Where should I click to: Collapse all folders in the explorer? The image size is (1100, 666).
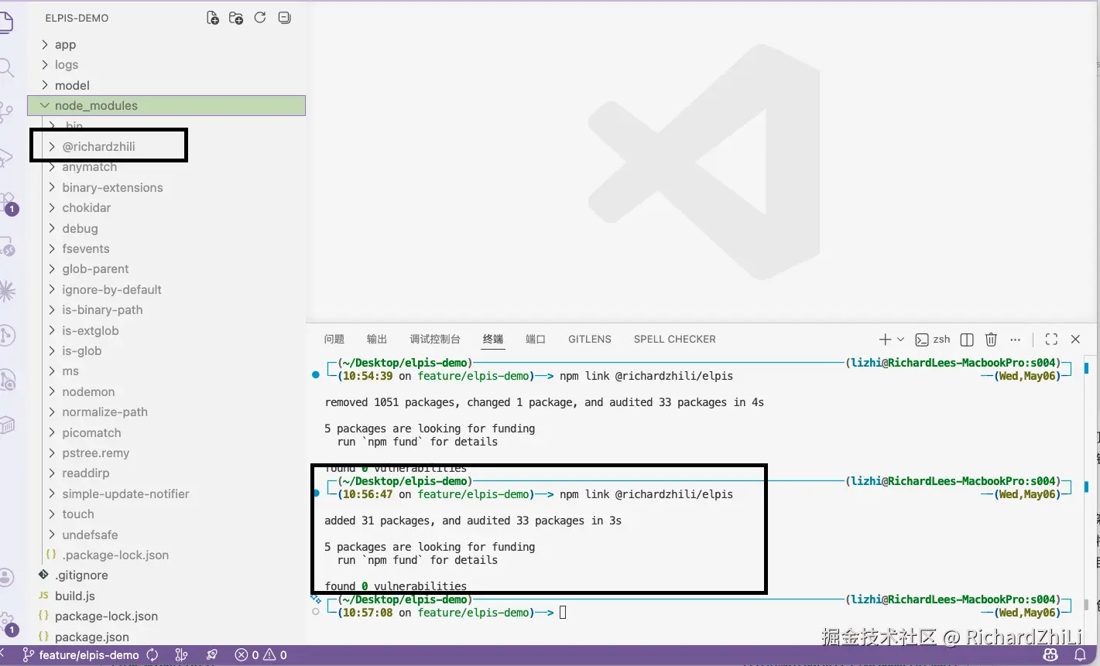[284, 18]
